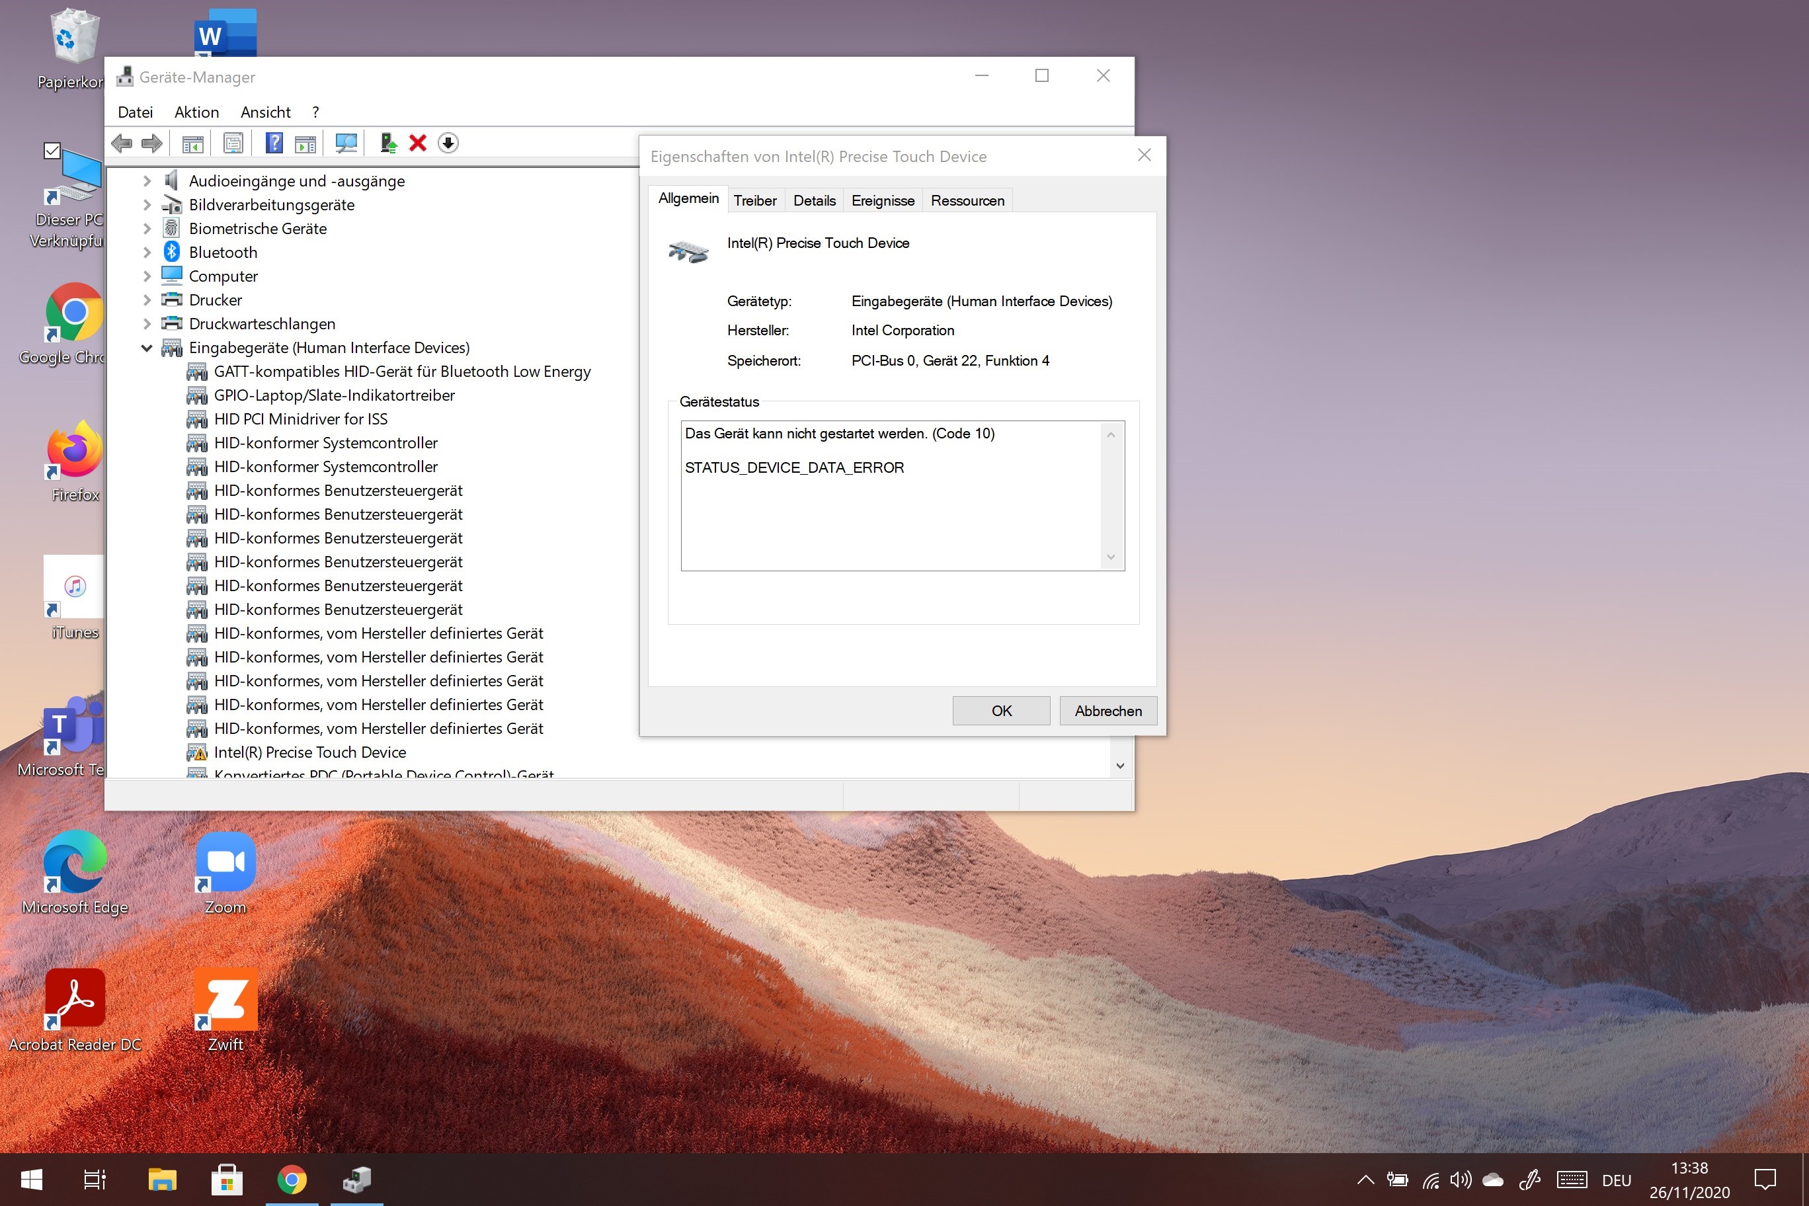Expand the Drucker category
This screenshot has width=1809, height=1206.
[x=147, y=300]
